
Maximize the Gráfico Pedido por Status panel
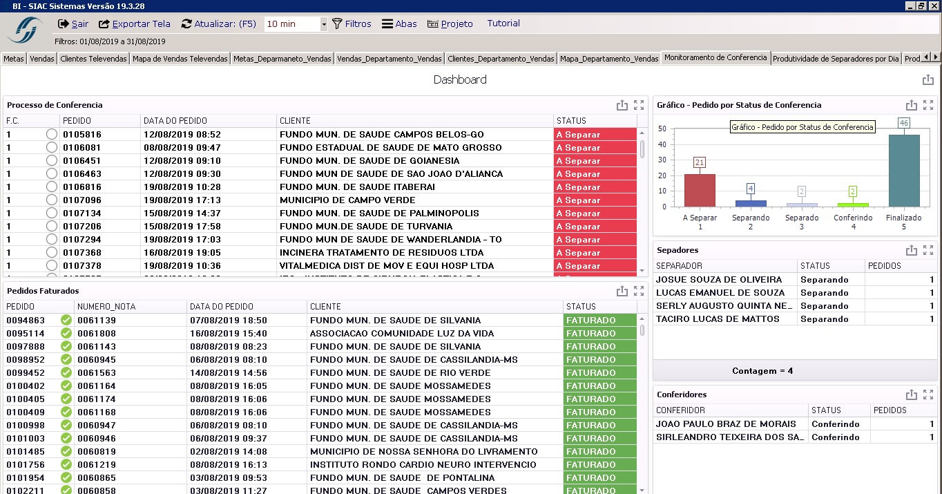(x=928, y=105)
